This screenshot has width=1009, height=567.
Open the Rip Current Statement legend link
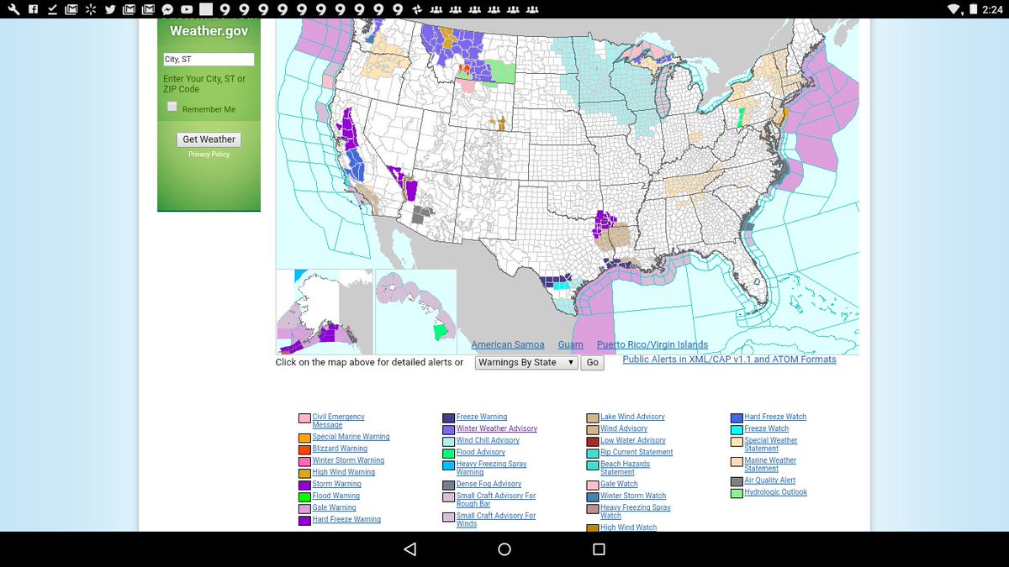[x=637, y=452]
